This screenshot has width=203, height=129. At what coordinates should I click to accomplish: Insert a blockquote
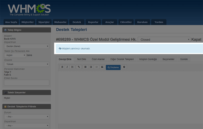102,67
